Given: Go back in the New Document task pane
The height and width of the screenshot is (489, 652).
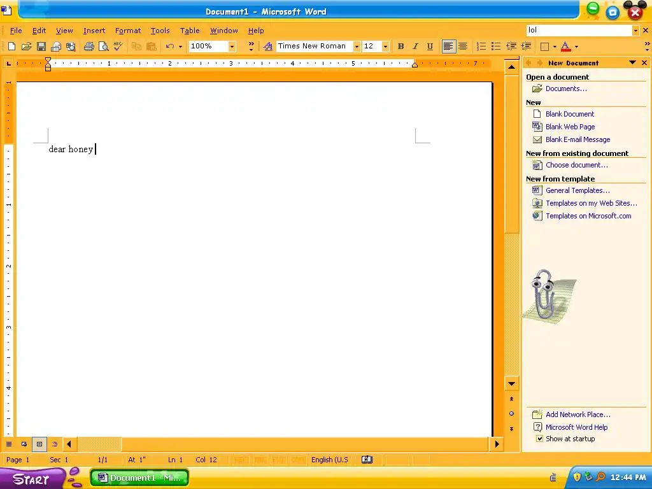Looking at the screenshot, I should (528, 63).
